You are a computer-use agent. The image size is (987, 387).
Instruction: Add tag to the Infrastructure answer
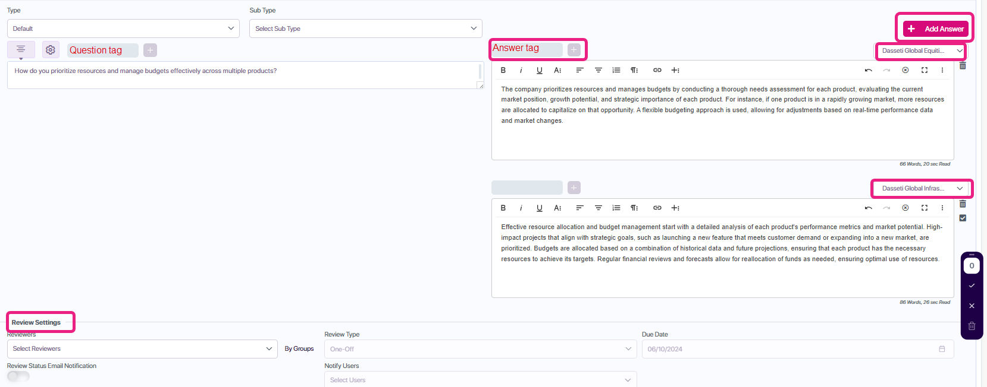pos(574,188)
